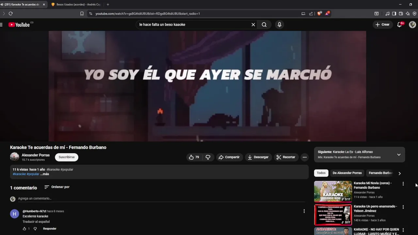Select the Todos filter chip
The image size is (418, 235).
321,173
